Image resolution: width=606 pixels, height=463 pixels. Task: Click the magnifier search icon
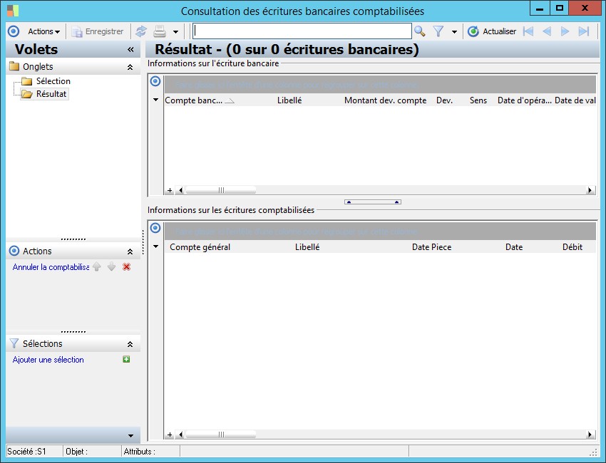[x=420, y=31]
